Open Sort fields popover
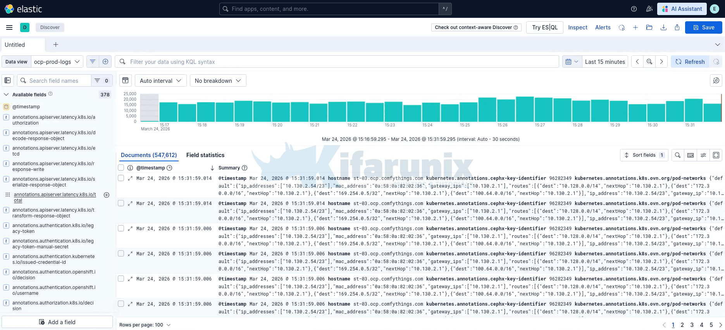 click(644, 155)
